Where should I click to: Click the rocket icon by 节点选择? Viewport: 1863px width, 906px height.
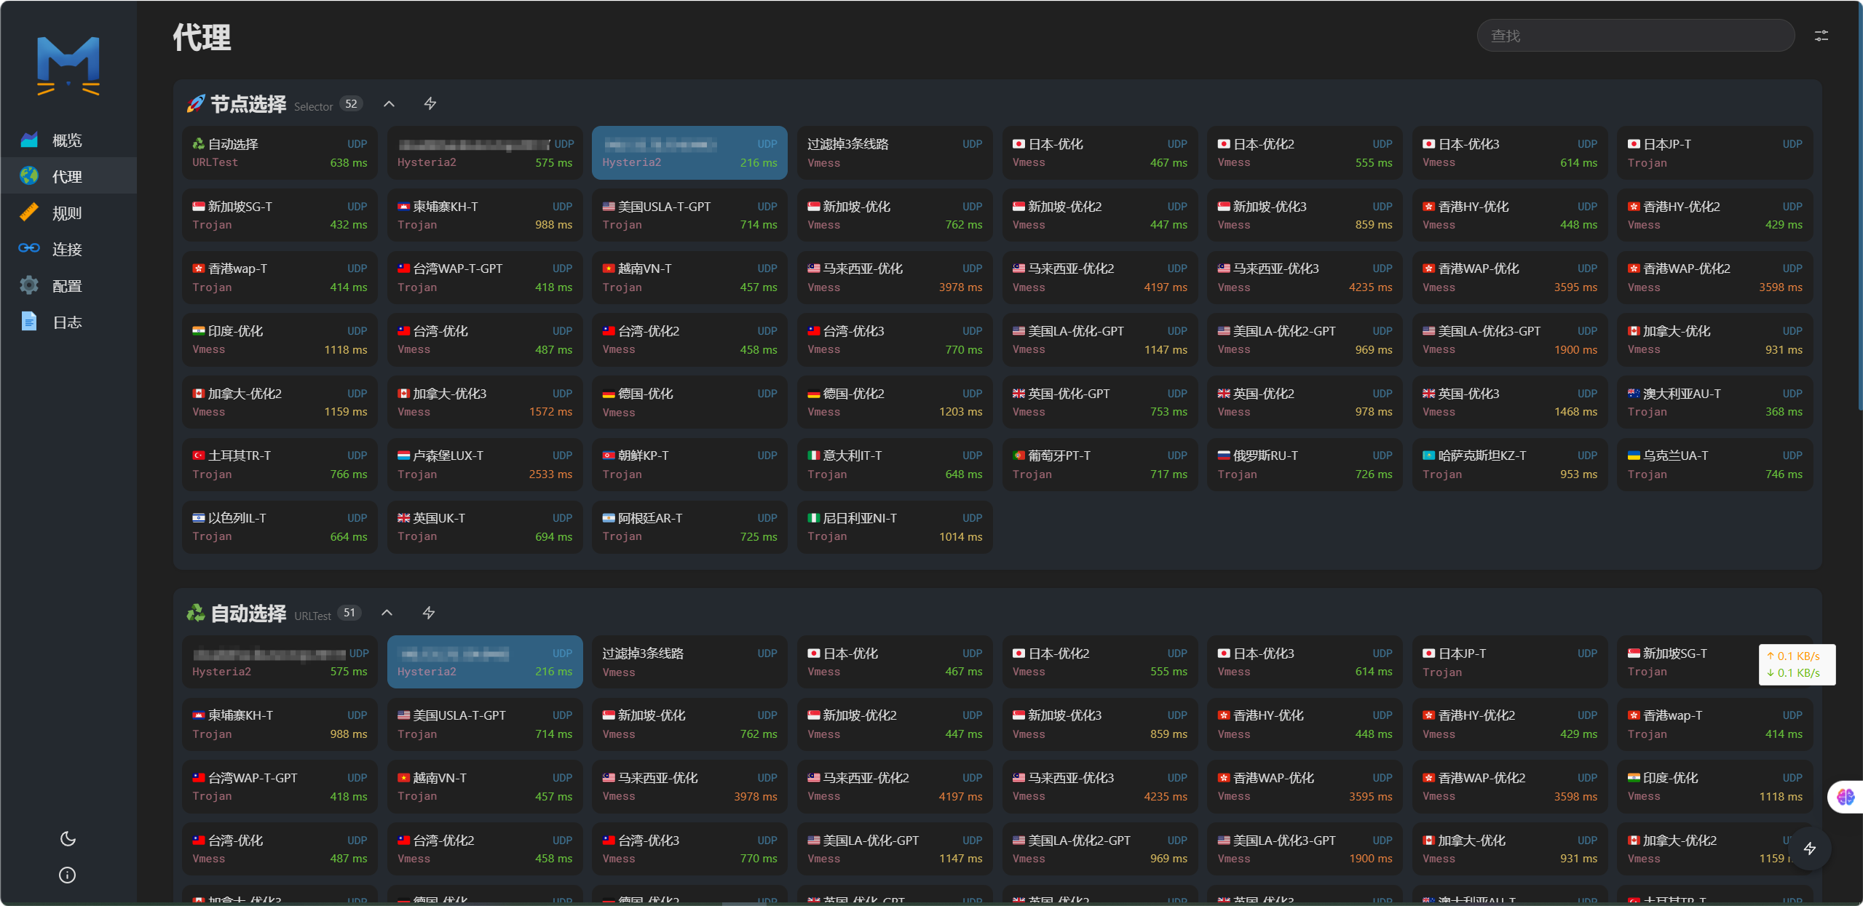tap(195, 104)
